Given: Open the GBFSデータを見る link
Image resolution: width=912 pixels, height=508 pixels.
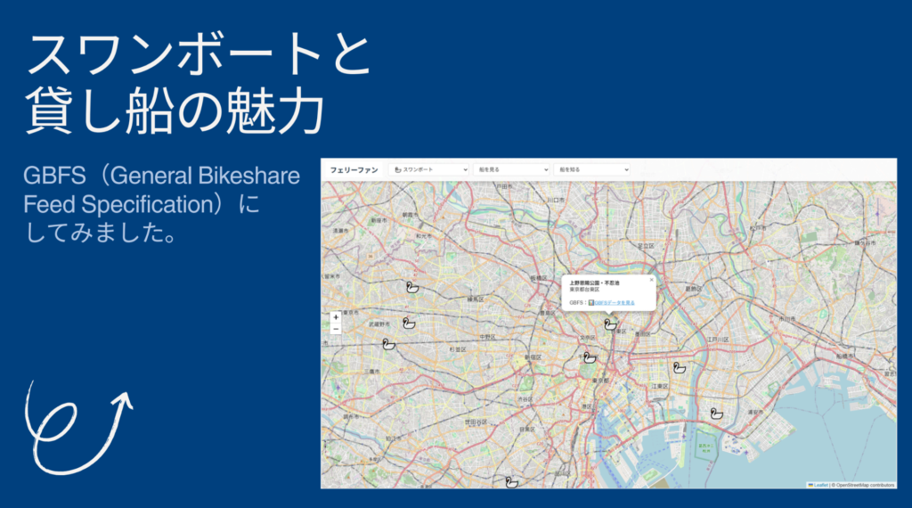Looking at the screenshot, I should click(615, 303).
